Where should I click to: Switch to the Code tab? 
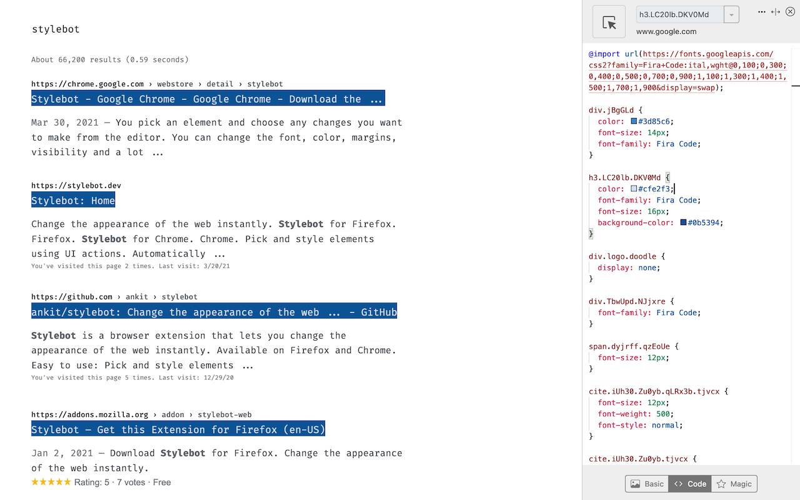[x=690, y=484]
